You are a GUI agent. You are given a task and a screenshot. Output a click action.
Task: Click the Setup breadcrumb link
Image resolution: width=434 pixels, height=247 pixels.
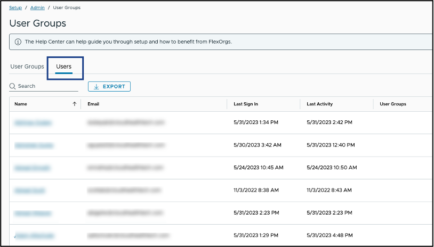(x=15, y=8)
